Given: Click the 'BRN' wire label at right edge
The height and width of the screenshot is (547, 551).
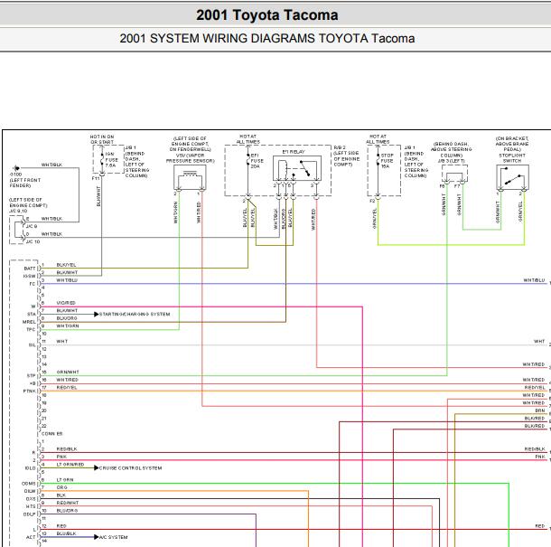Looking at the screenshot, I should pyautogui.click(x=540, y=410).
